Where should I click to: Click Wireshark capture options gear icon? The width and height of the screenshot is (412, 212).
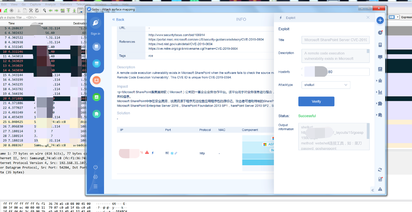click(12, 10)
